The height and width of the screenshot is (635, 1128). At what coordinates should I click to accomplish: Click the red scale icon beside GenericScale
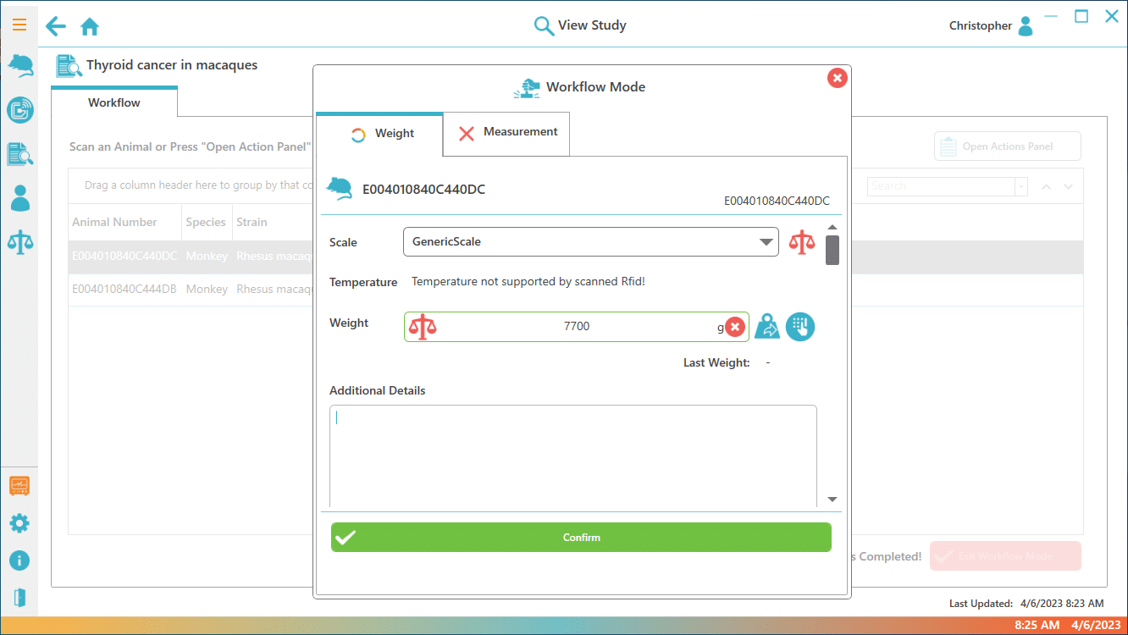(801, 242)
